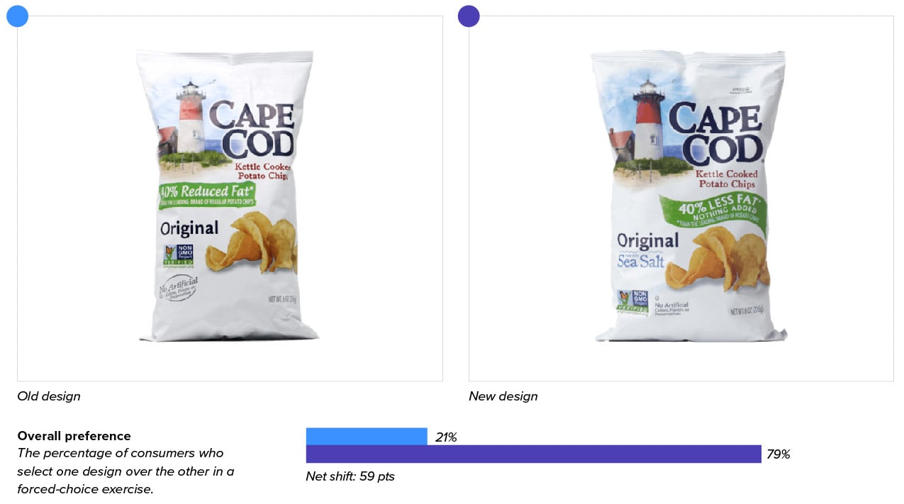
Task: Click the 'New design' caption
Action: 503,396
